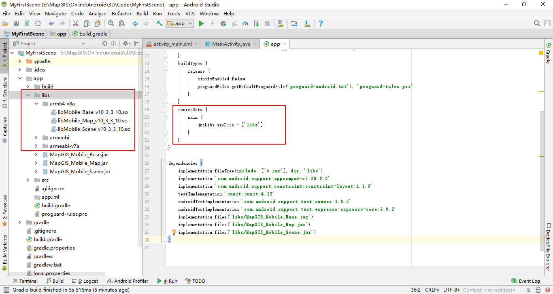The image size is (553, 294).
Task: Click the Stop square icon
Action: click(267, 24)
